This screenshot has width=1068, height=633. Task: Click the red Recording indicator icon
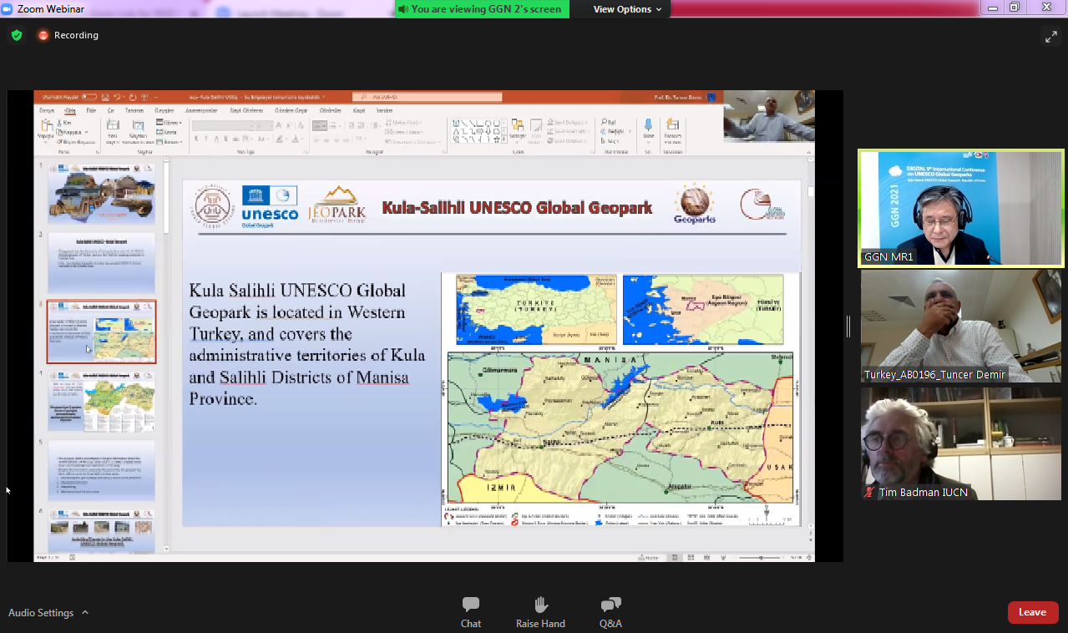(43, 35)
